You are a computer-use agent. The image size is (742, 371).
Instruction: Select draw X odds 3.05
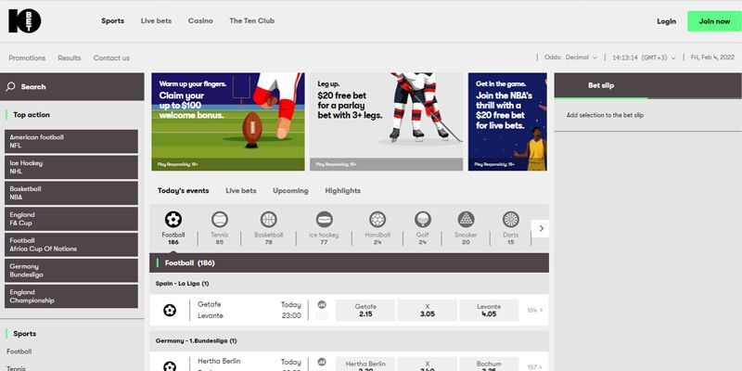pos(427,310)
